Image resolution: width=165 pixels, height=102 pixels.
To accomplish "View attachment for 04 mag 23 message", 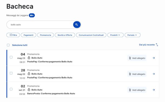I will point(137,58).
